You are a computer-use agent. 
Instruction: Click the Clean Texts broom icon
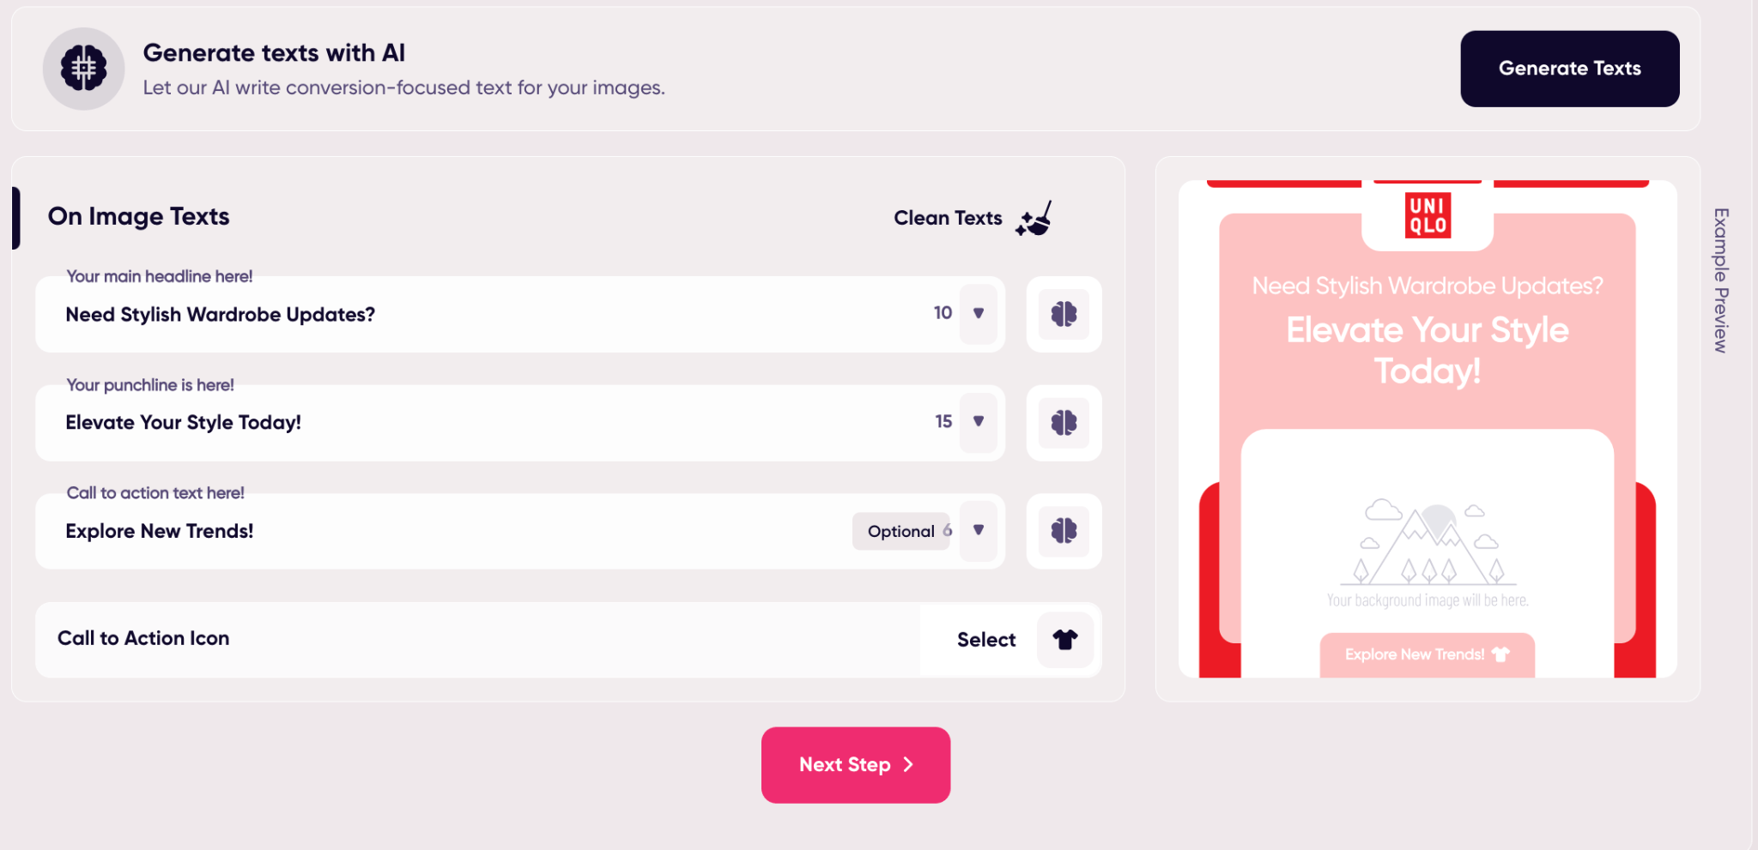pyautogui.click(x=1034, y=220)
